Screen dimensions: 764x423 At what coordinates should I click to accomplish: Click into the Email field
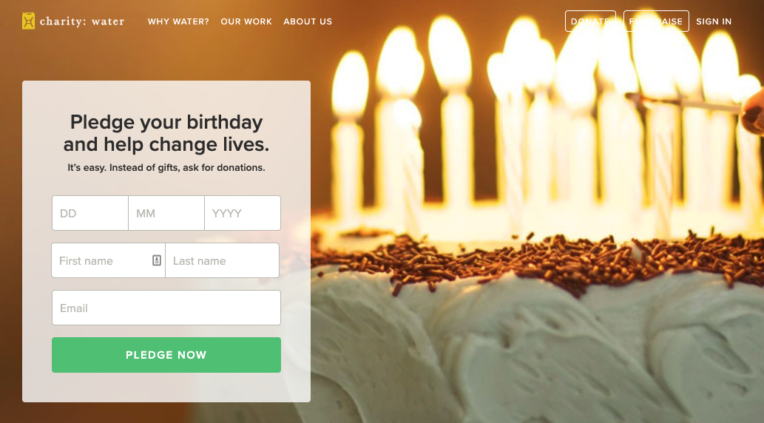166,308
